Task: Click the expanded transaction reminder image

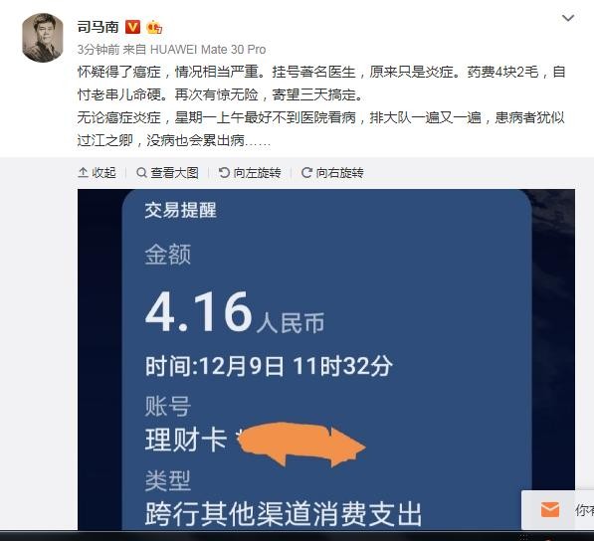Action: (326, 359)
